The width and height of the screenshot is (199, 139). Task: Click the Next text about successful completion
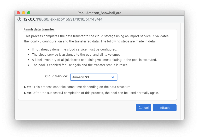pyautogui.click(x=91, y=93)
